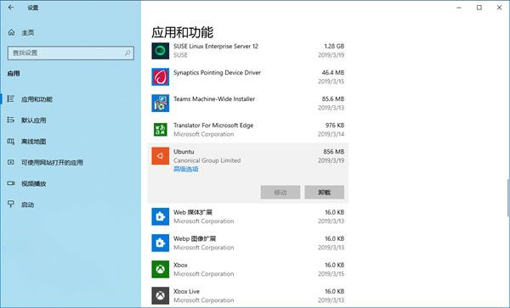Select the Webp 图像扩展 name text
The image size is (510, 308).
click(195, 238)
